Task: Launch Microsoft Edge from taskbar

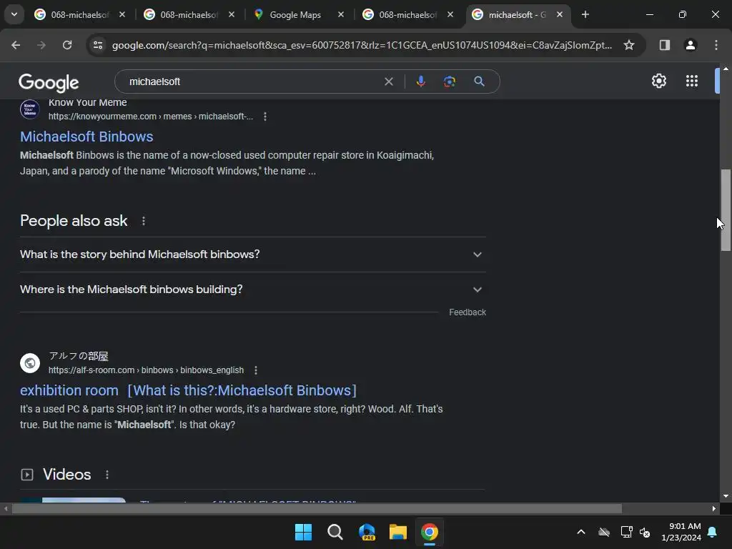Action: [x=367, y=532]
